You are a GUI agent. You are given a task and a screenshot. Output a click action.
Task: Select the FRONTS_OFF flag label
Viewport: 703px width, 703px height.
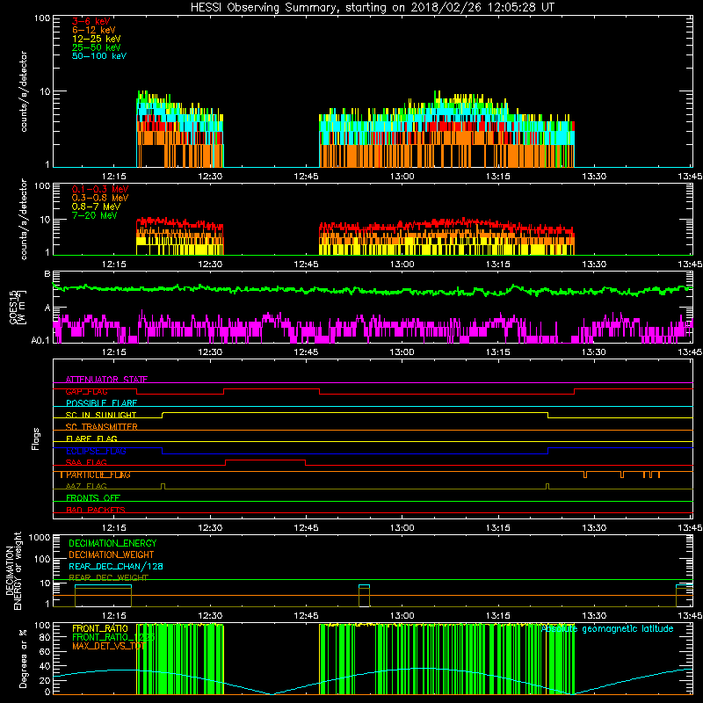click(x=93, y=498)
